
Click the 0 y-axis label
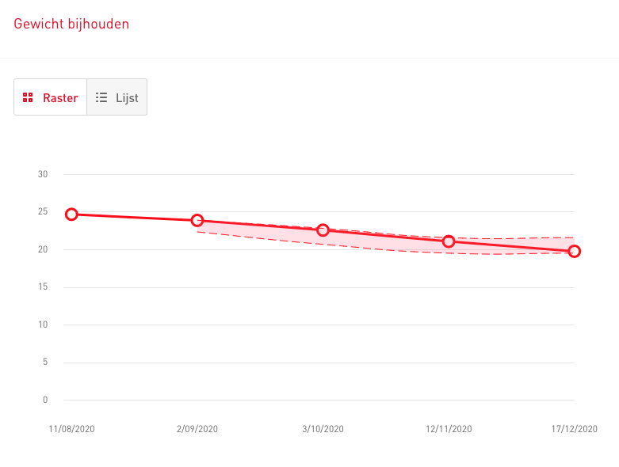45,400
